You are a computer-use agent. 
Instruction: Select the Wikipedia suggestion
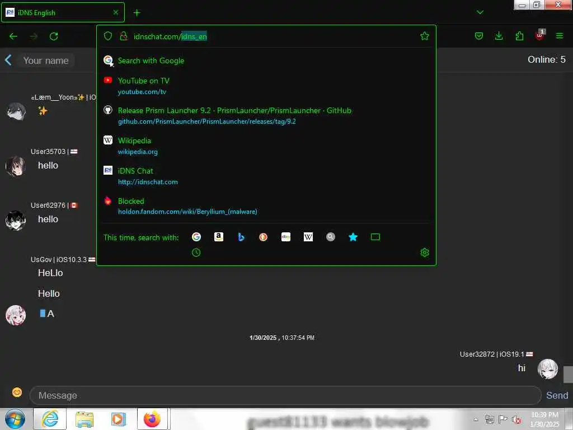pyautogui.click(x=266, y=146)
